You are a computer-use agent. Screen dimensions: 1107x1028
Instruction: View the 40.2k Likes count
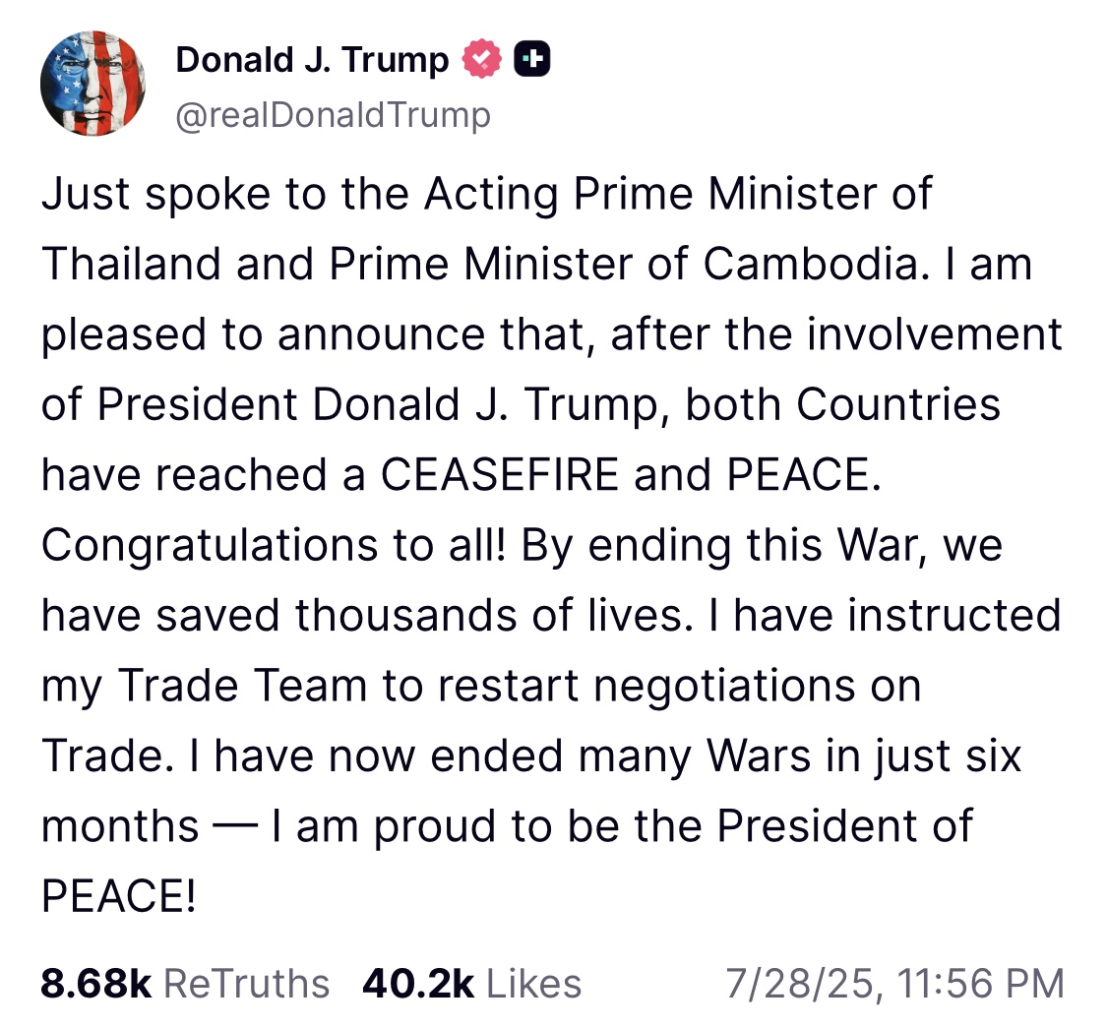(x=418, y=984)
